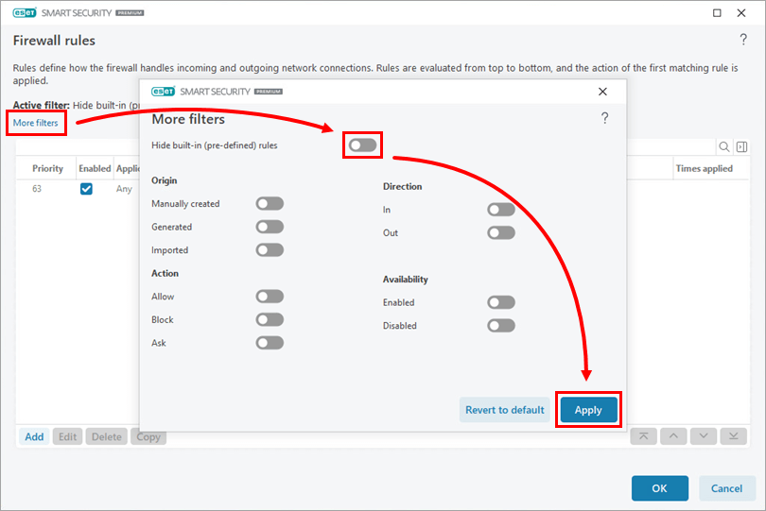Screen dimensions: 766x511
Task: Toggle the Manually created origin filter
Action: pyautogui.click(x=270, y=203)
